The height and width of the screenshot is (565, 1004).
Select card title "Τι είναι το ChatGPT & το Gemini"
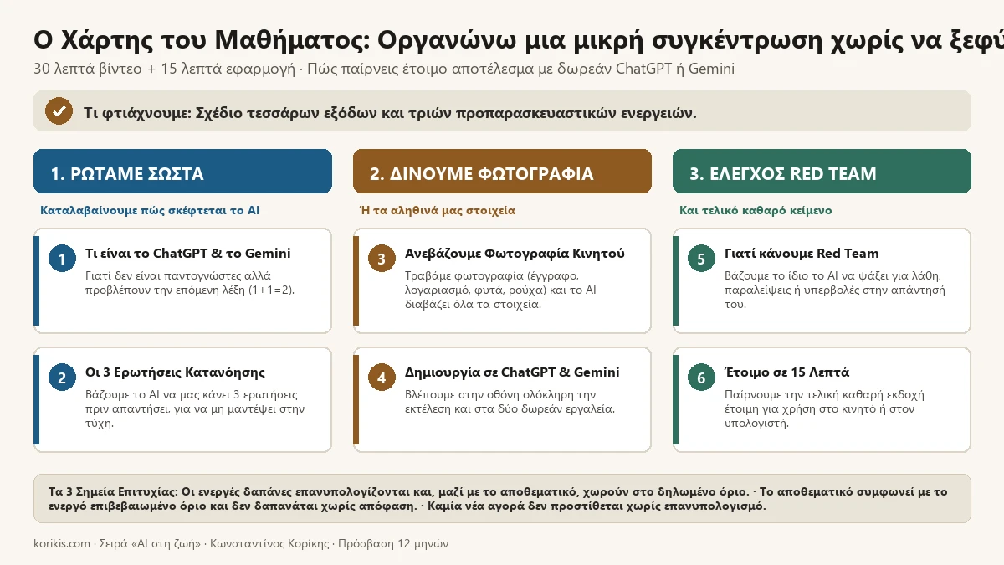point(188,253)
